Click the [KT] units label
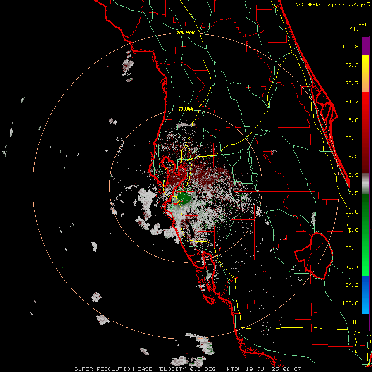Image resolution: width=372 pixels, height=372 pixels. click(x=353, y=29)
